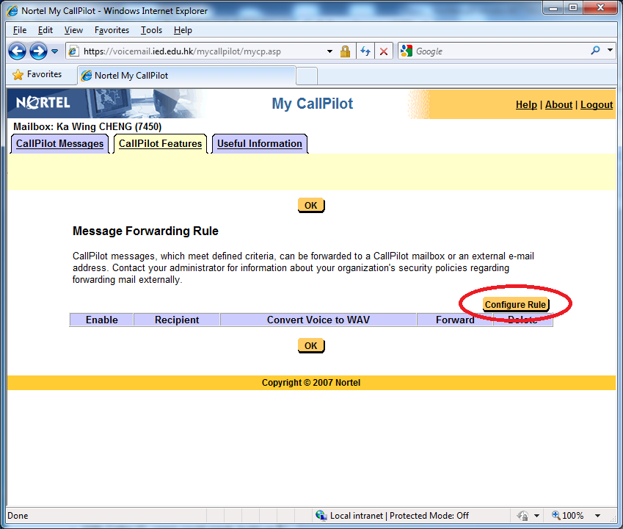Viewport: 623px width, 529px height.
Task: Switch to the CallPilot Messages tab
Action: click(59, 143)
